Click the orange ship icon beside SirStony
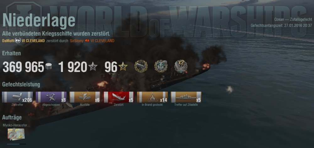 (87, 41)
